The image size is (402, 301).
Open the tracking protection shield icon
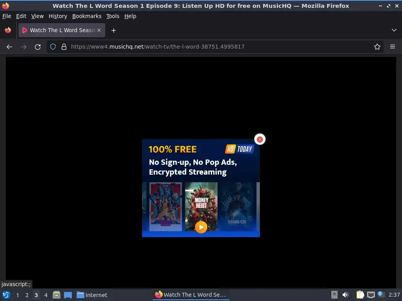coord(53,47)
